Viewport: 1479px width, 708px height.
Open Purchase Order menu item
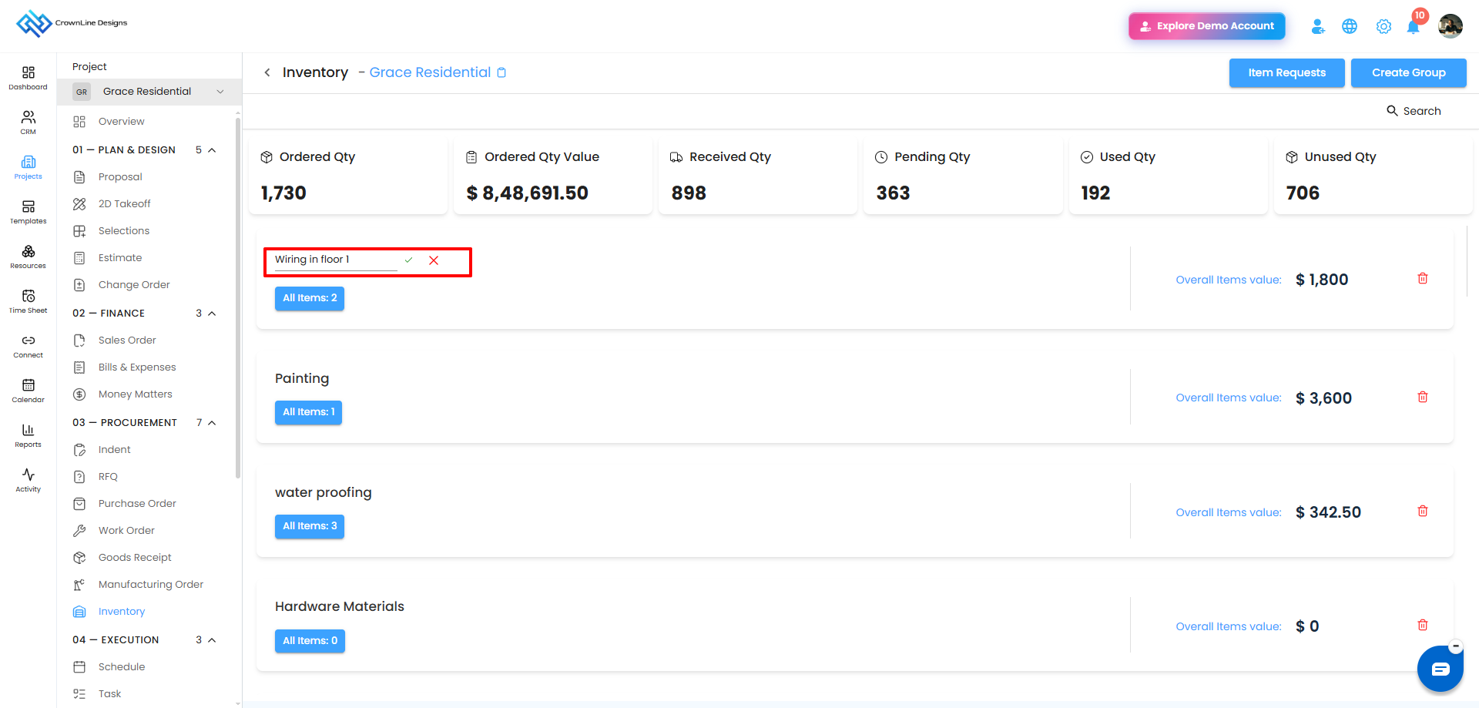(x=137, y=504)
